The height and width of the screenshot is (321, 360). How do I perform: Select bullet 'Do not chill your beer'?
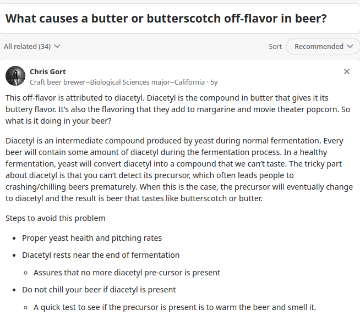pyautogui.click(x=99, y=290)
